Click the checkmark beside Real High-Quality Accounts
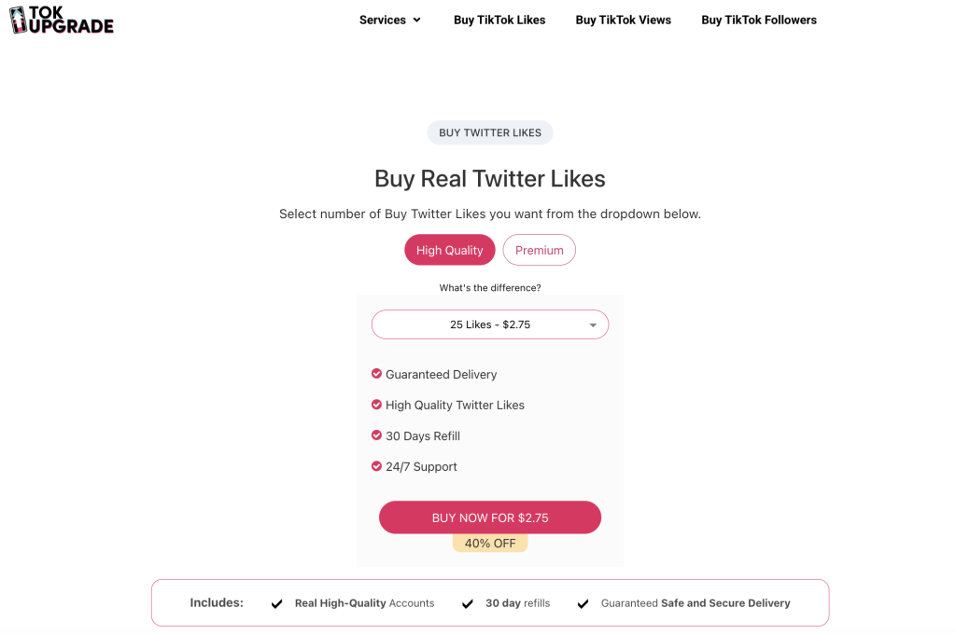This screenshot has width=956, height=634. pos(276,603)
